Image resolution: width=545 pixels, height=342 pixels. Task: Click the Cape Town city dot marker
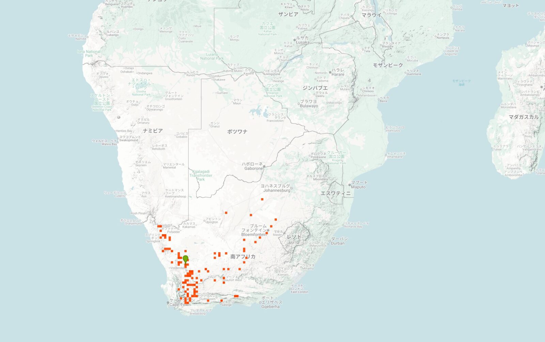168,302
